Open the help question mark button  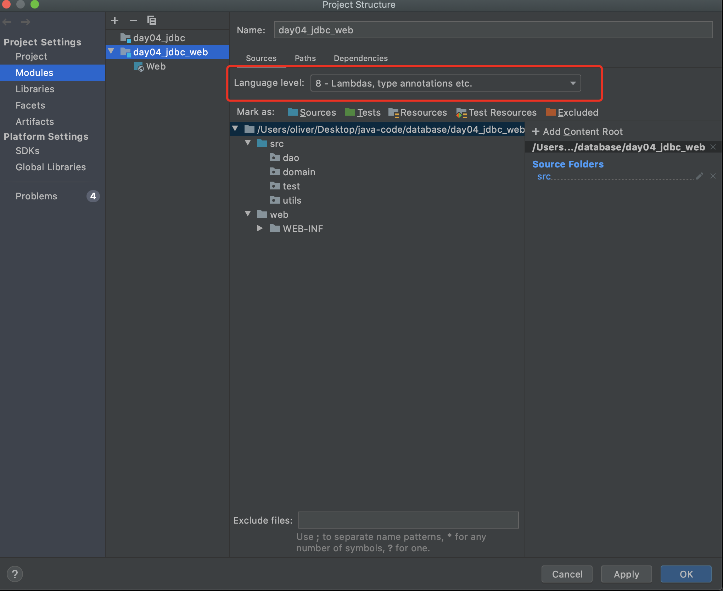[x=15, y=574]
